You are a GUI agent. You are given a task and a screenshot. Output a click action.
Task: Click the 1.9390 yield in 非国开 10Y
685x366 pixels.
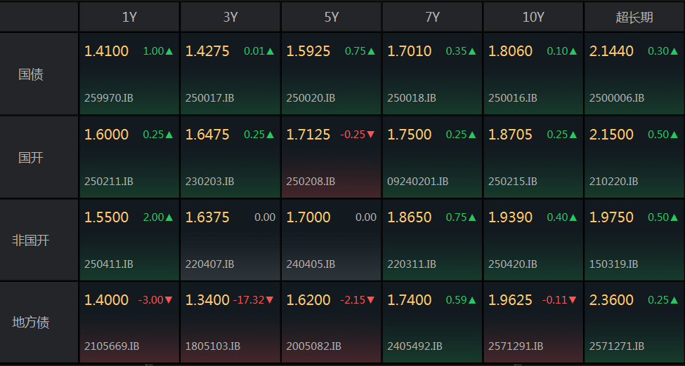tap(510, 217)
